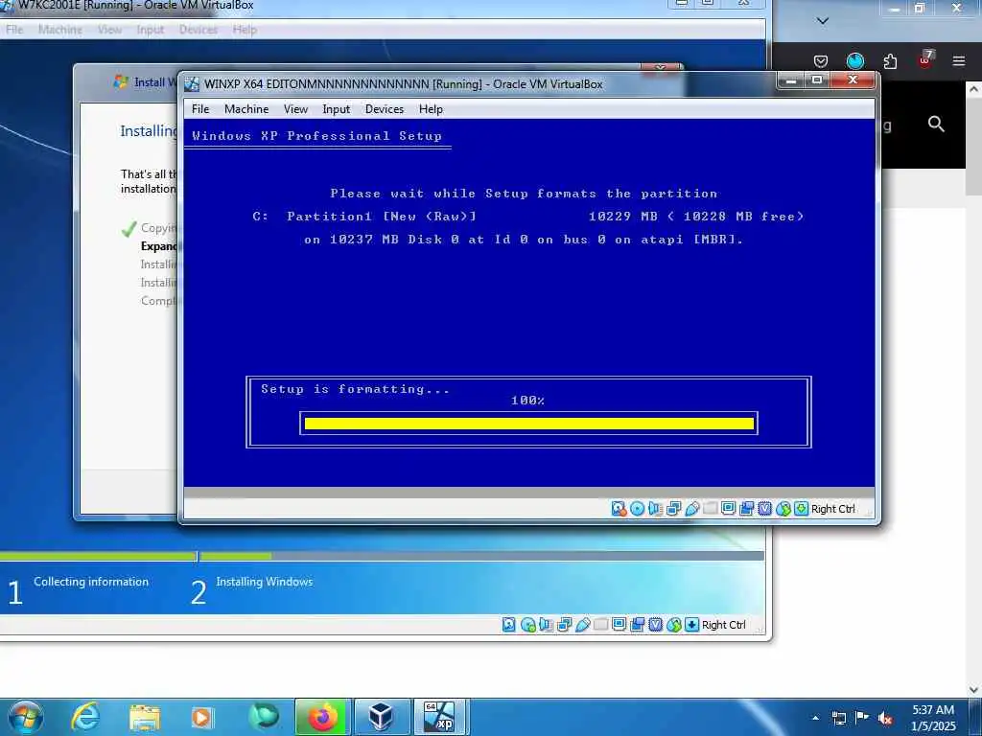982x736 pixels.
Task: Open Internet Explorer from taskbar
Action: (x=85, y=717)
